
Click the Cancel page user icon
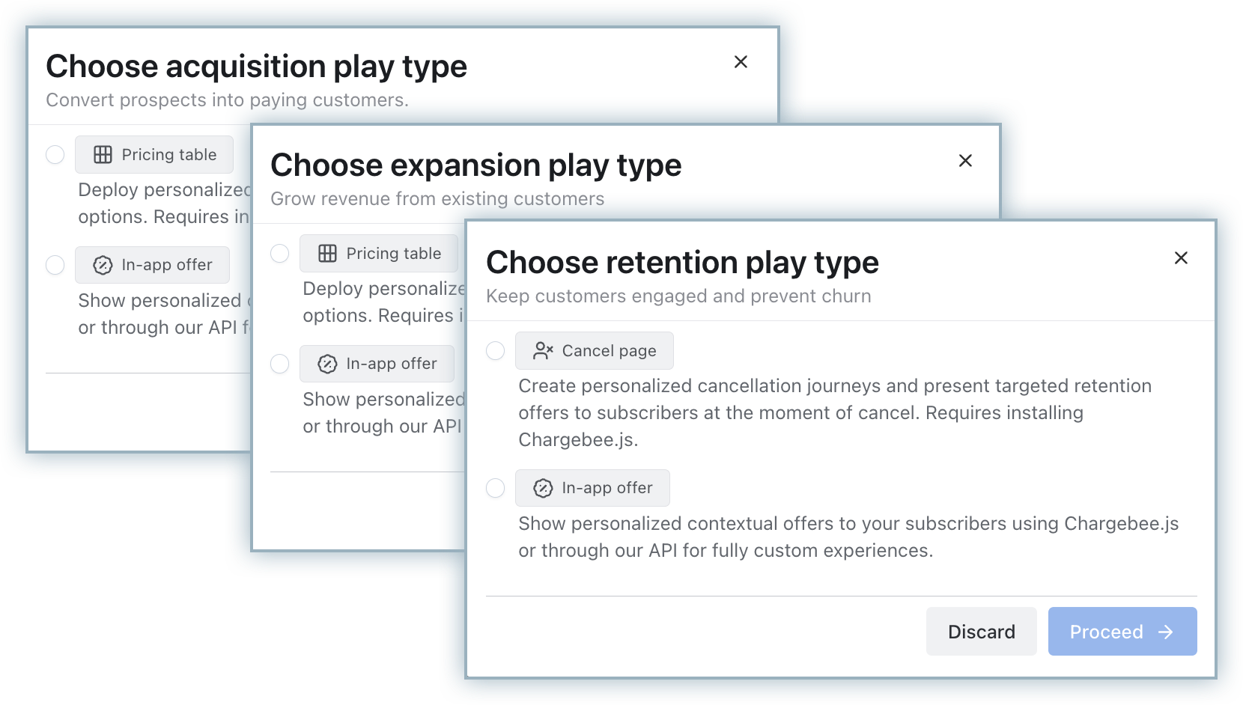543,351
